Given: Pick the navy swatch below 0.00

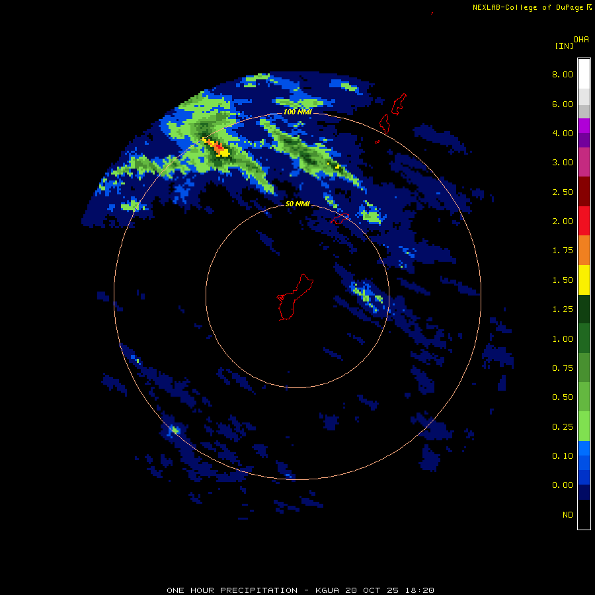Looking at the screenshot, I should 584,492.
